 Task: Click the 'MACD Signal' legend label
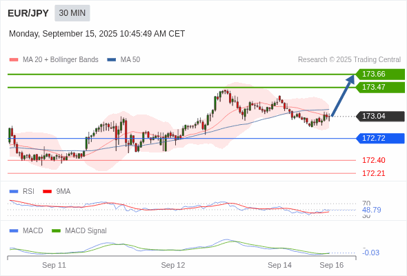tap(86, 231)
